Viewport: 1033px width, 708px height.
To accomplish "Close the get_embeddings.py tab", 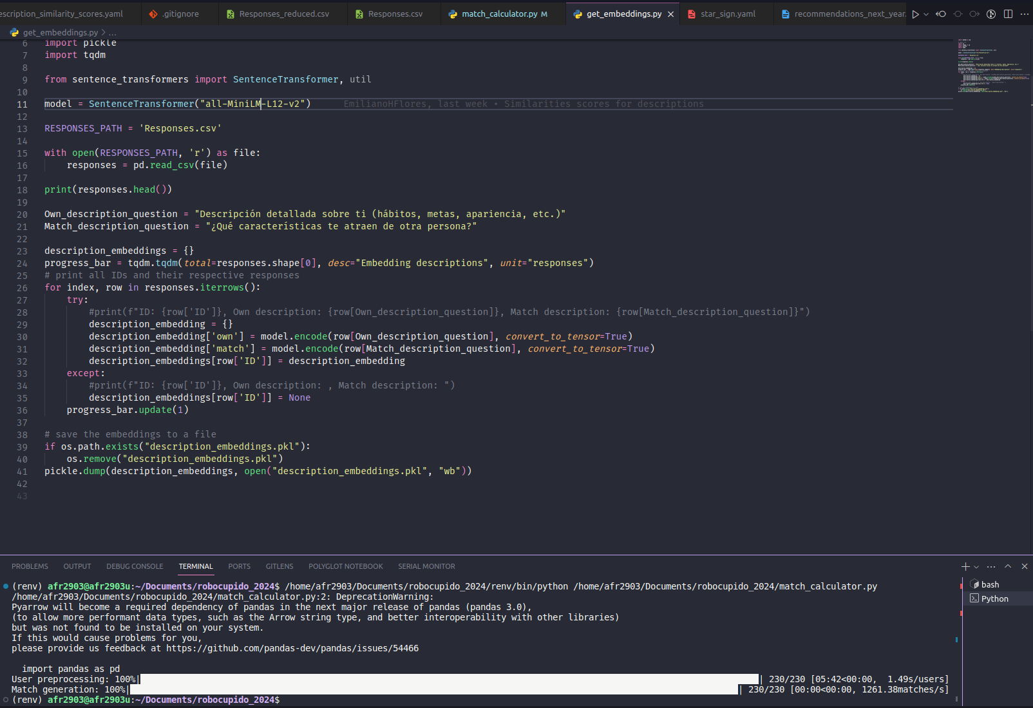I will click(x=671, y=14).
